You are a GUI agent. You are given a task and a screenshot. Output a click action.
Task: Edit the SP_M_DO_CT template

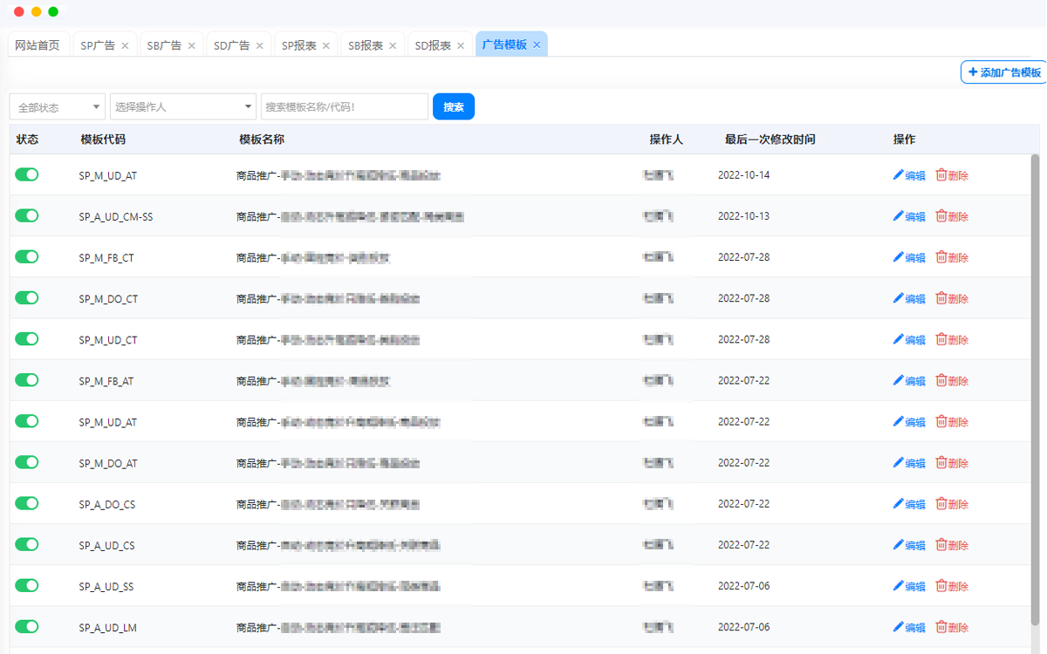(909, 298)
